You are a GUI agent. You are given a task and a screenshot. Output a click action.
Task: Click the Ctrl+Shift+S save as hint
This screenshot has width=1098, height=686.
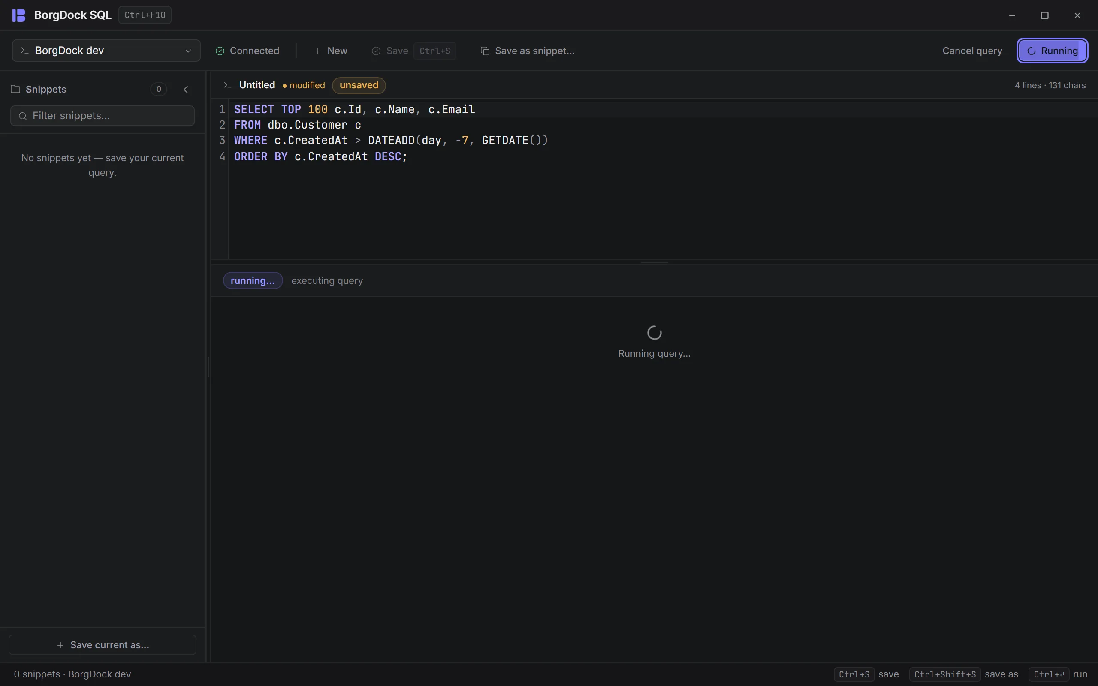click(x=964, y=674)
